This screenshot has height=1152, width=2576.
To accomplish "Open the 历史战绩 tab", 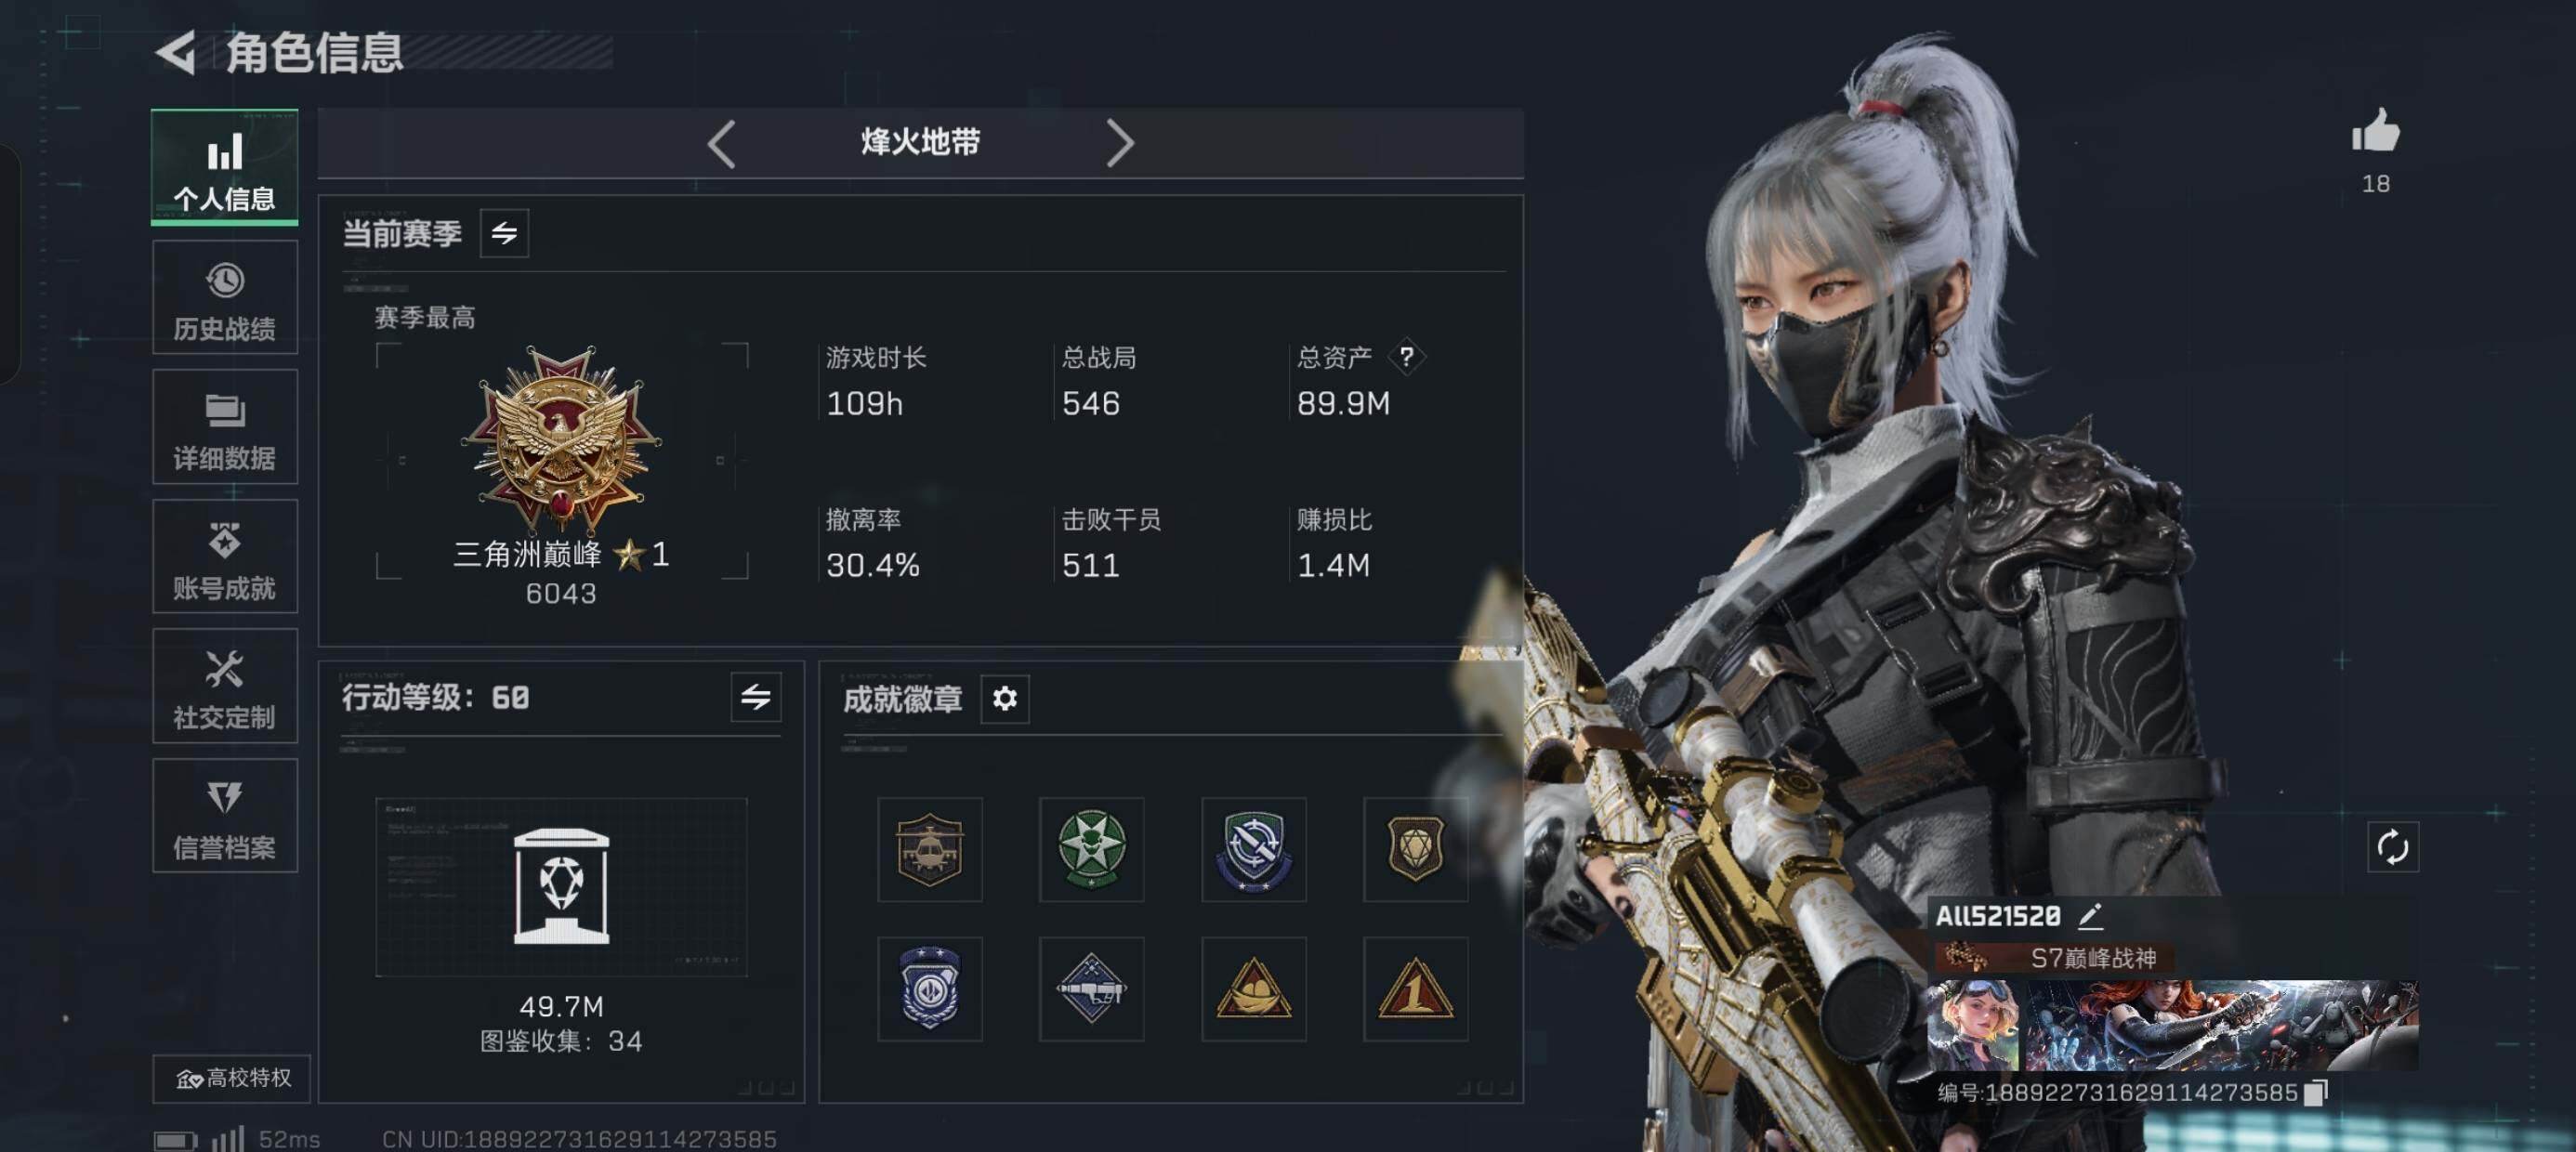I will point(225,297).
